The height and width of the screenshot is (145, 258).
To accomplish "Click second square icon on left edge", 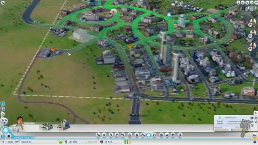I will (3, 109).
